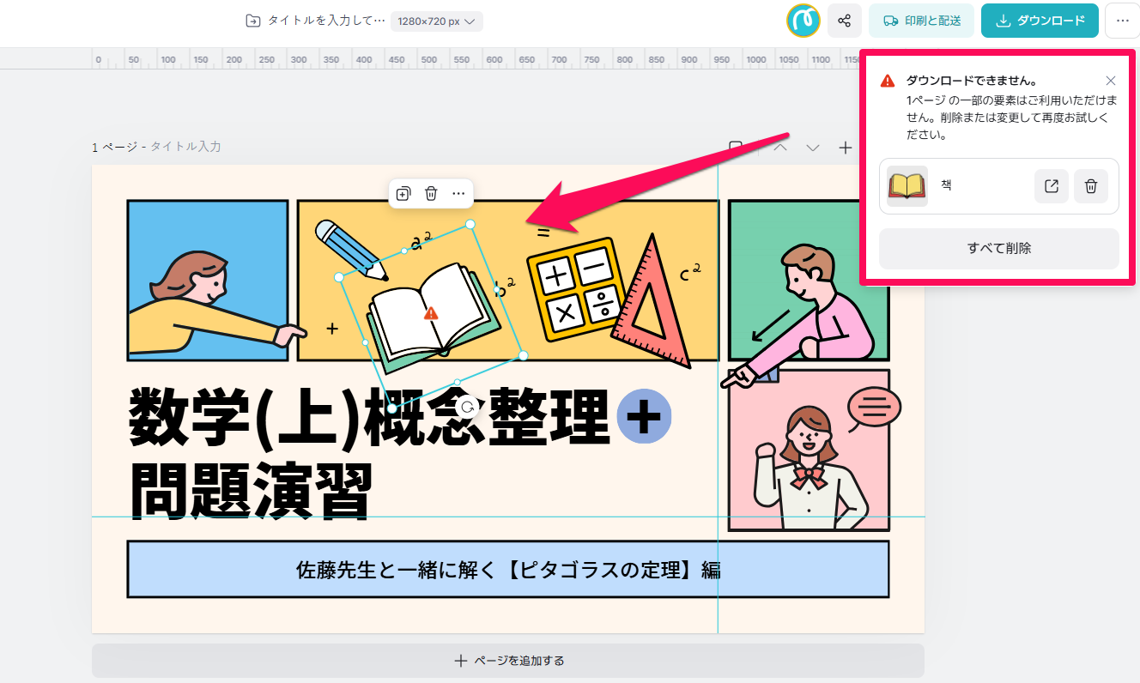Click the plus icon in the page header
Image resolution: width=1140 pixels, height=683 pixels.
(x=846, y=148)
